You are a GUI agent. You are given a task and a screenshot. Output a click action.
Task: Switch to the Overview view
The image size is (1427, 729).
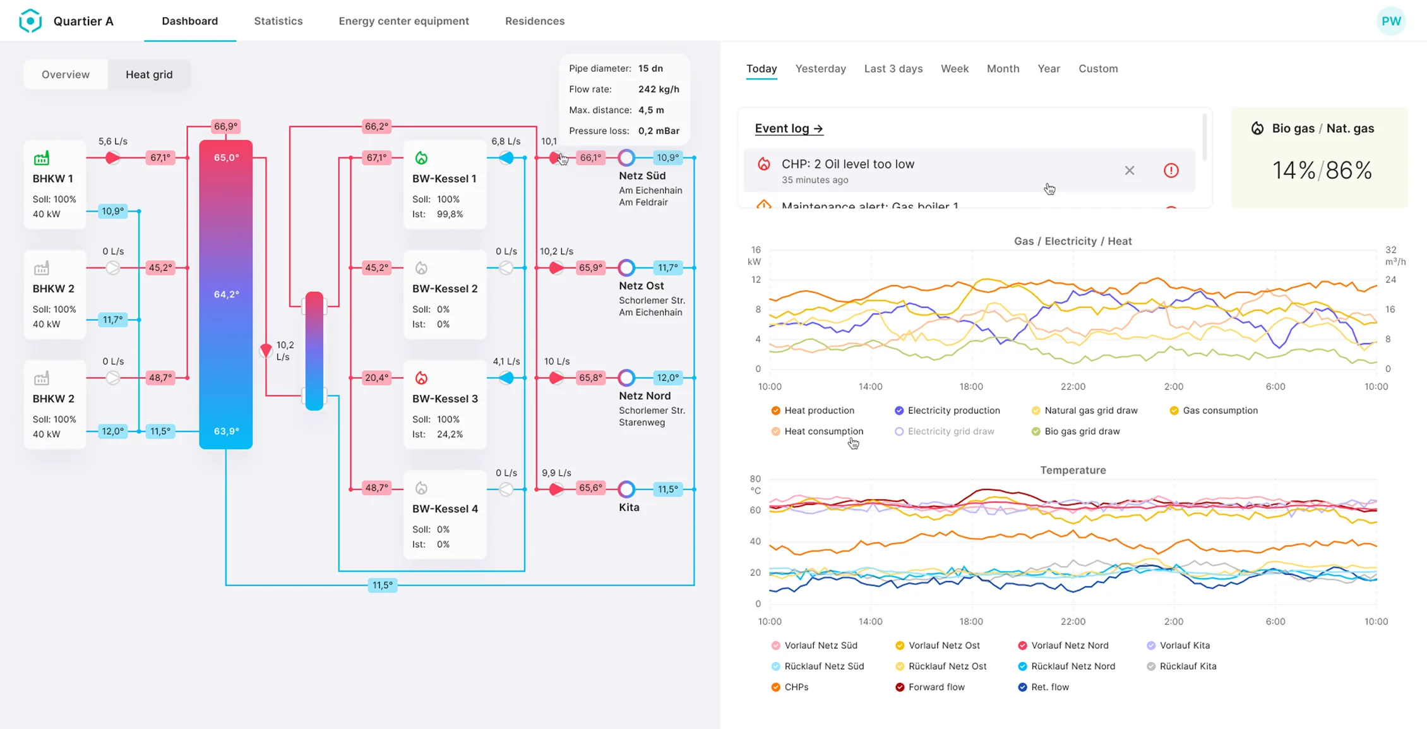66,74
